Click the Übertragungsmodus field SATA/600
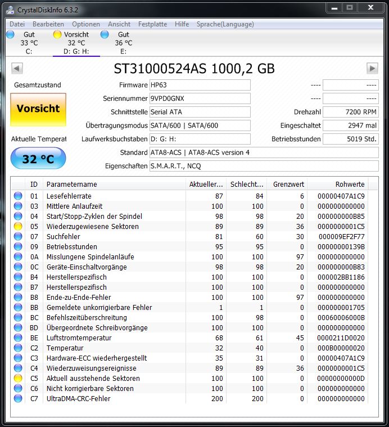The image size is (389, 427). click(x=200, y=125)
